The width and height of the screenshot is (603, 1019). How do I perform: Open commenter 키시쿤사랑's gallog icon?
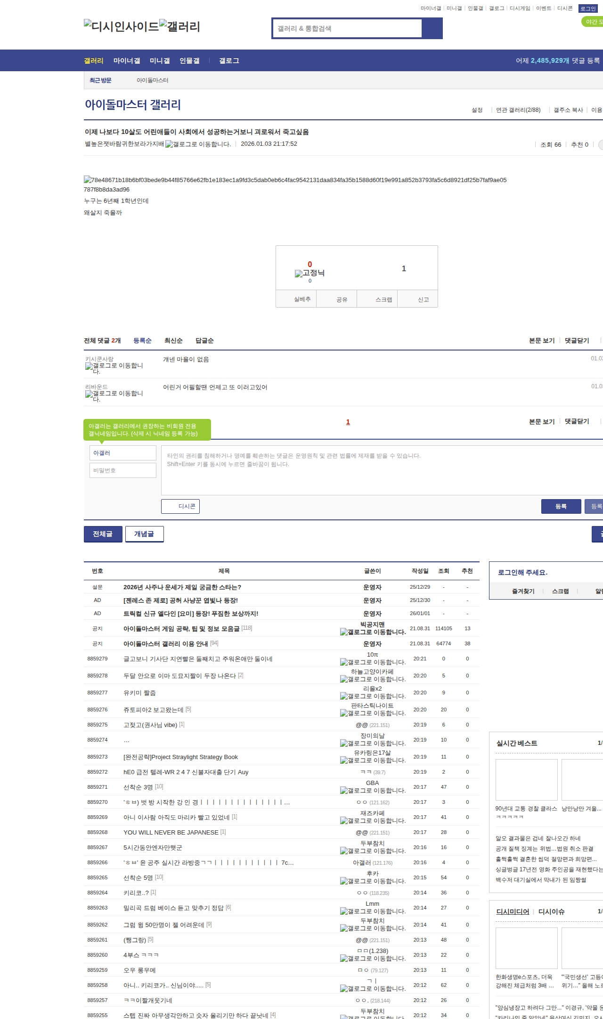point(89,366)
